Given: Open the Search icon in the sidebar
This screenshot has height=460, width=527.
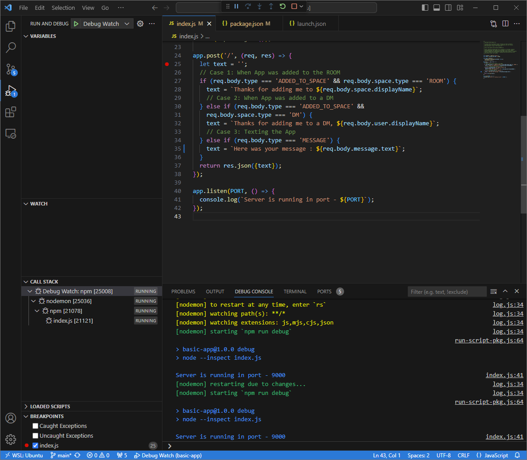Looking at the screenshot, I should 11,47.
